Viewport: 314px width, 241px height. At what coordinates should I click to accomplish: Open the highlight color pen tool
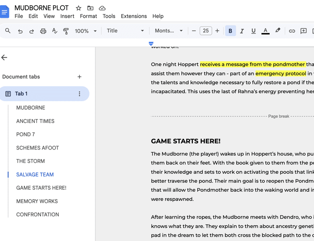click(277, 31)
